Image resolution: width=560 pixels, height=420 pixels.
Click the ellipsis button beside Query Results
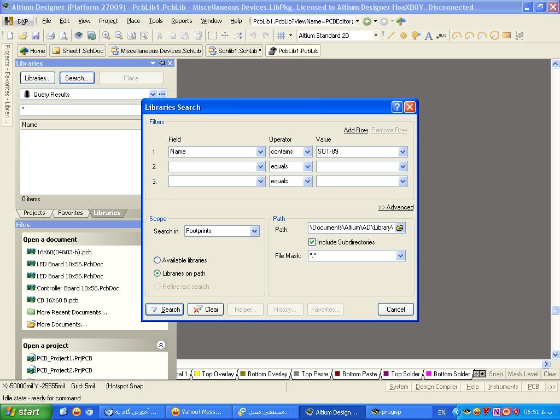point(162,94)
